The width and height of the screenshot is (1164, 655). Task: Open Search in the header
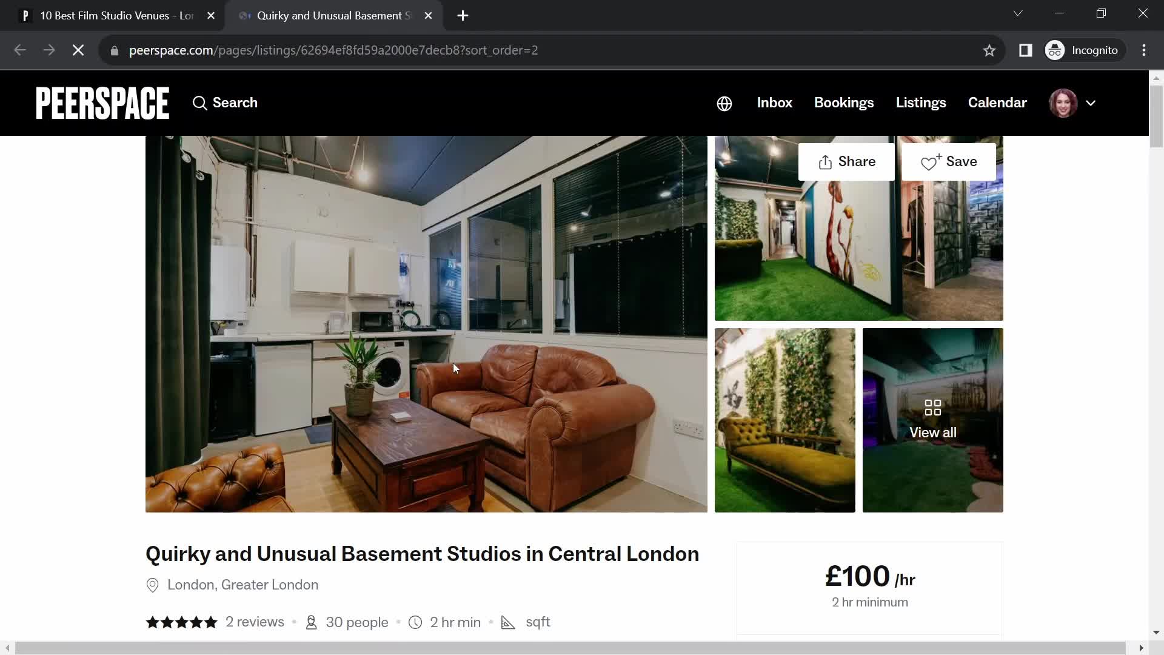(225, 103)
